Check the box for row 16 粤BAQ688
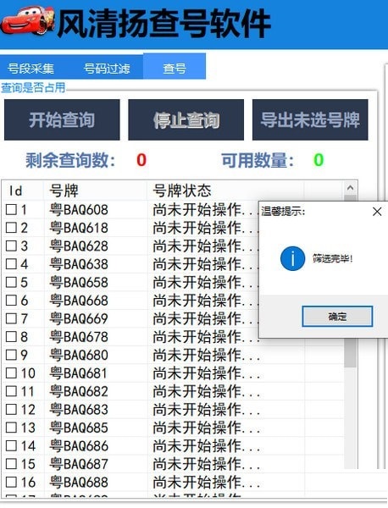Image resolution: width=388 pixels, height=508 pixels. pyautogui.click(x=11, y=482)
